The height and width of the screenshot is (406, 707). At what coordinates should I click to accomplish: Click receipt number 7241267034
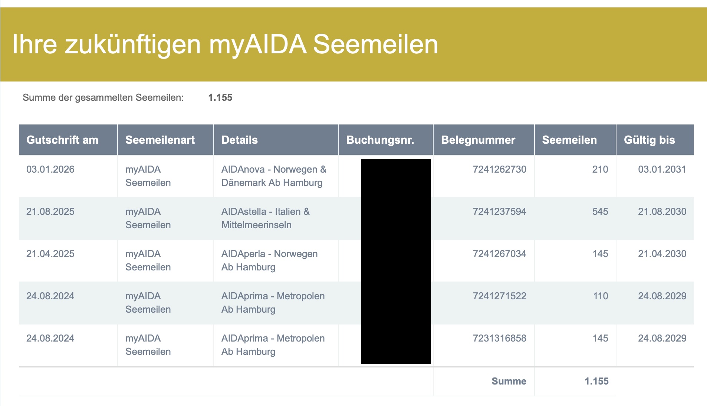499,254
